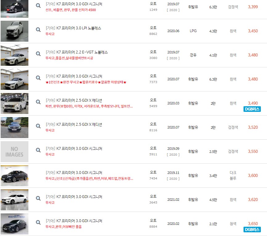This screenshot has width=267, height=236.
Task: Click description starting '무사고,(신조)(신차급)'
Action: (89, 179)
